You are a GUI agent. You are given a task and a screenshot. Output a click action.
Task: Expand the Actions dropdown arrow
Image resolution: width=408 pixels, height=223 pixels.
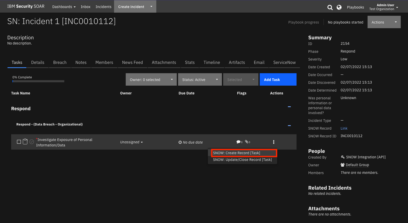tap(396, 22)
